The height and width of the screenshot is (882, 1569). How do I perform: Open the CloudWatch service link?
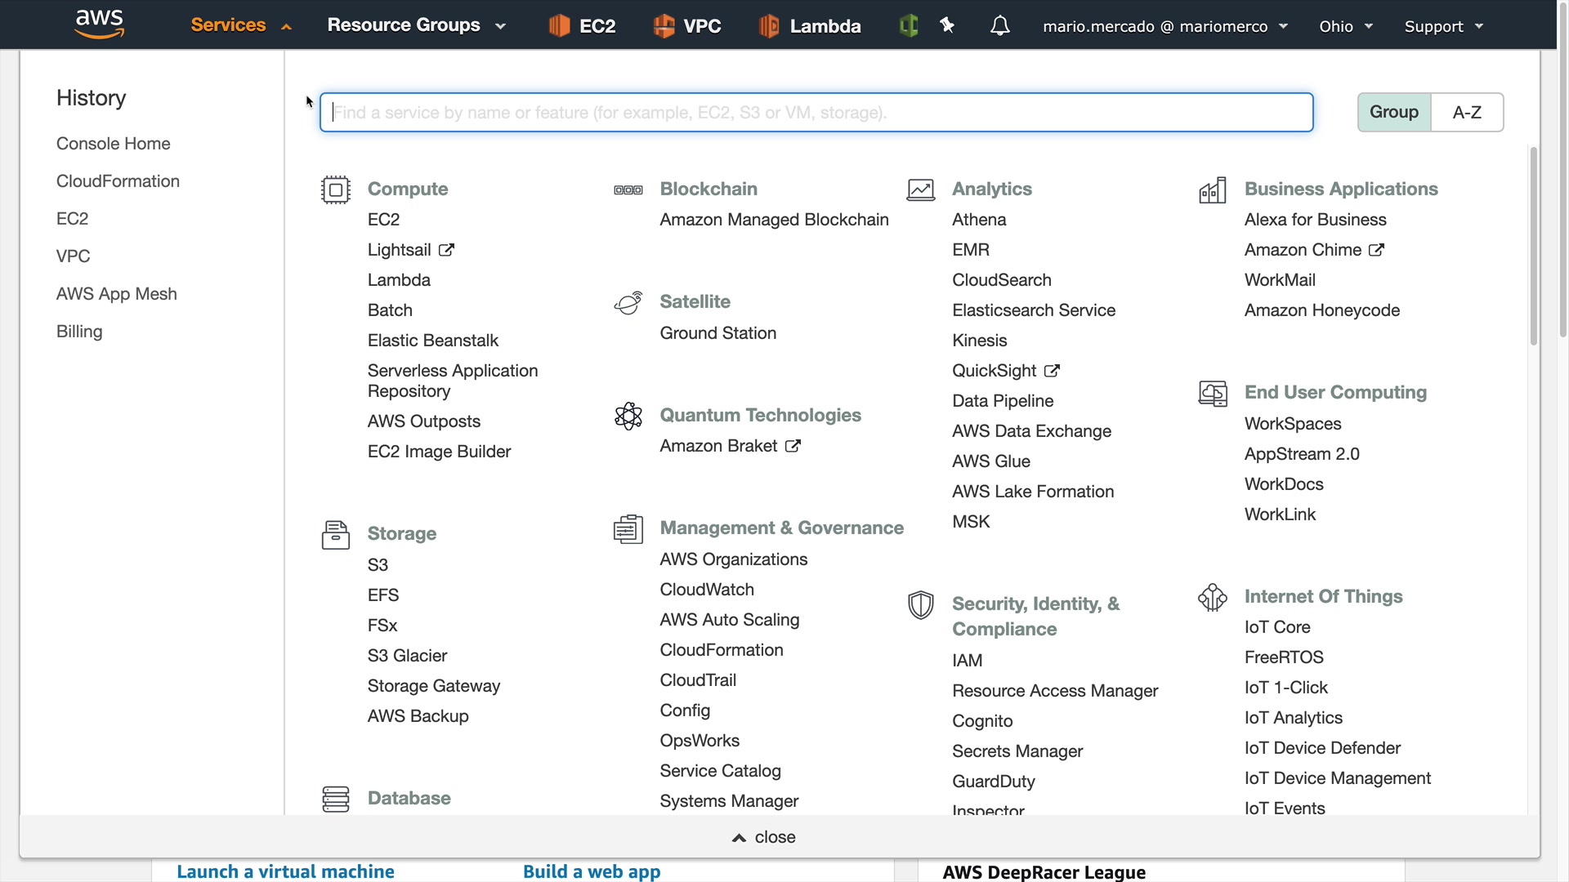707,590
